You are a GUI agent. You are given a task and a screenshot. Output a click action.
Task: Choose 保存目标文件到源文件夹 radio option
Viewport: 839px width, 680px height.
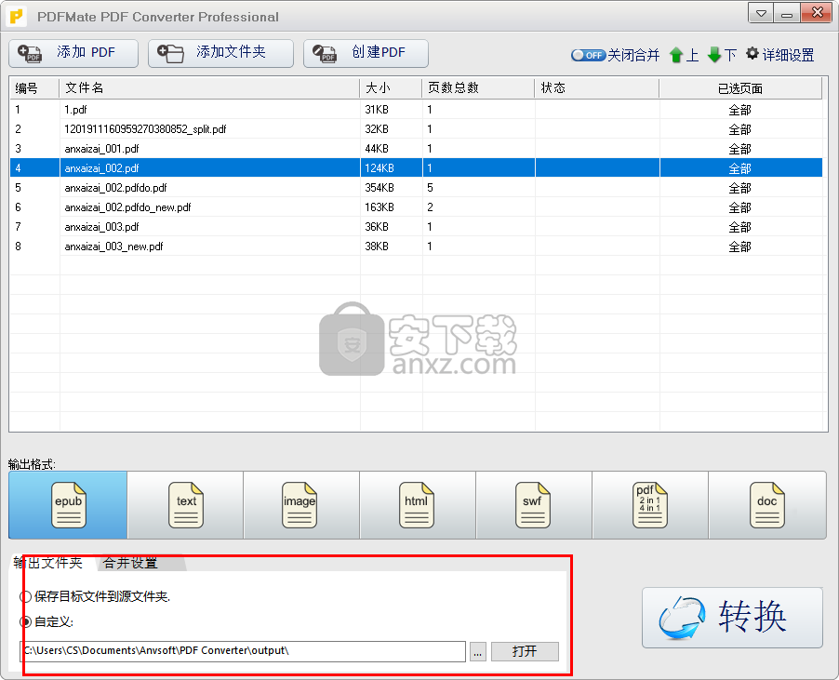pyautogui.click(x=95, y=596)
